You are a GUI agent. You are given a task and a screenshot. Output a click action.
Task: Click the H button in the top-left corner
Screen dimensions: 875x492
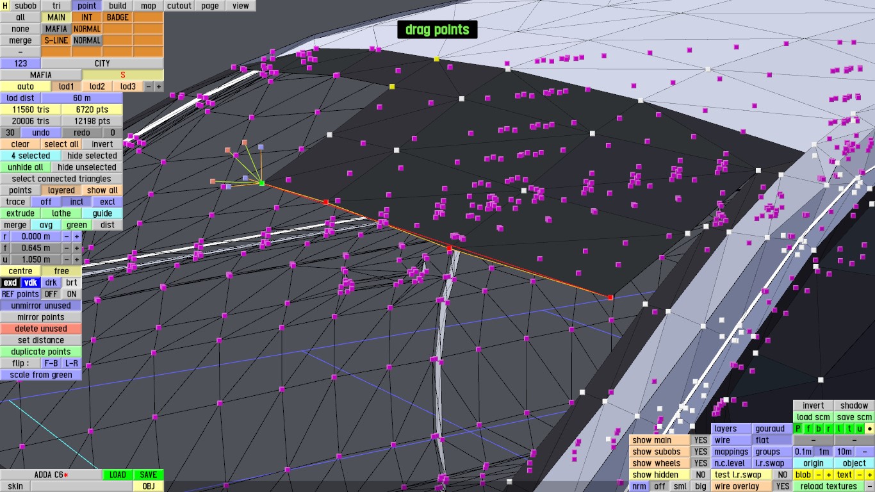tap(5, 6)
